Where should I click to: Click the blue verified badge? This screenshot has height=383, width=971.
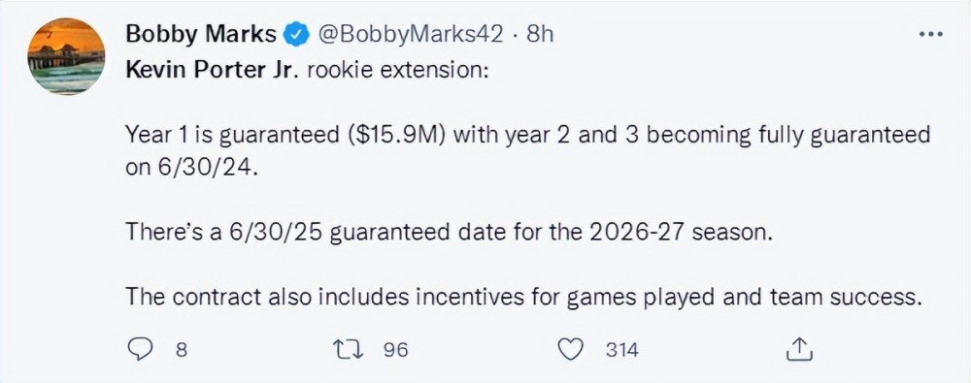pyautogui.click(x=296, y=35)
